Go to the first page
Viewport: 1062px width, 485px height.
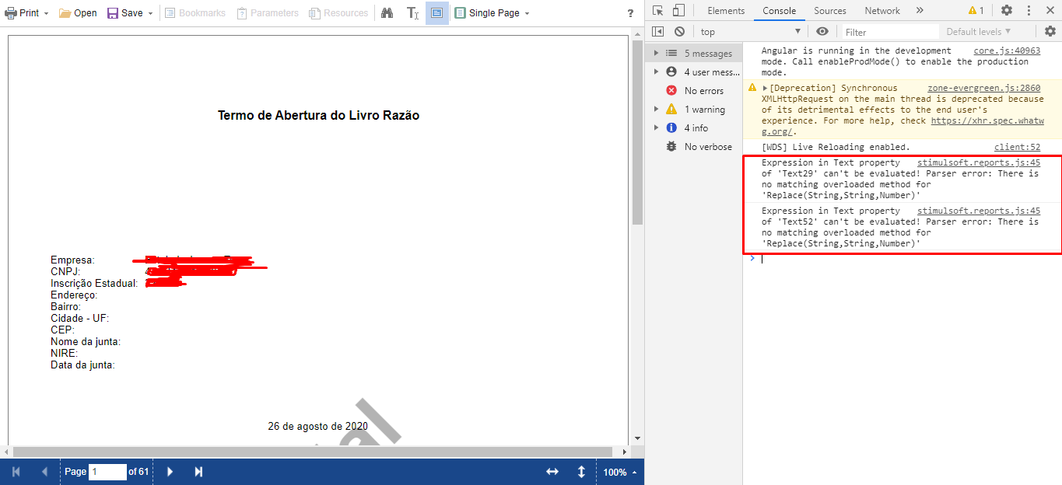coord(16,472)
